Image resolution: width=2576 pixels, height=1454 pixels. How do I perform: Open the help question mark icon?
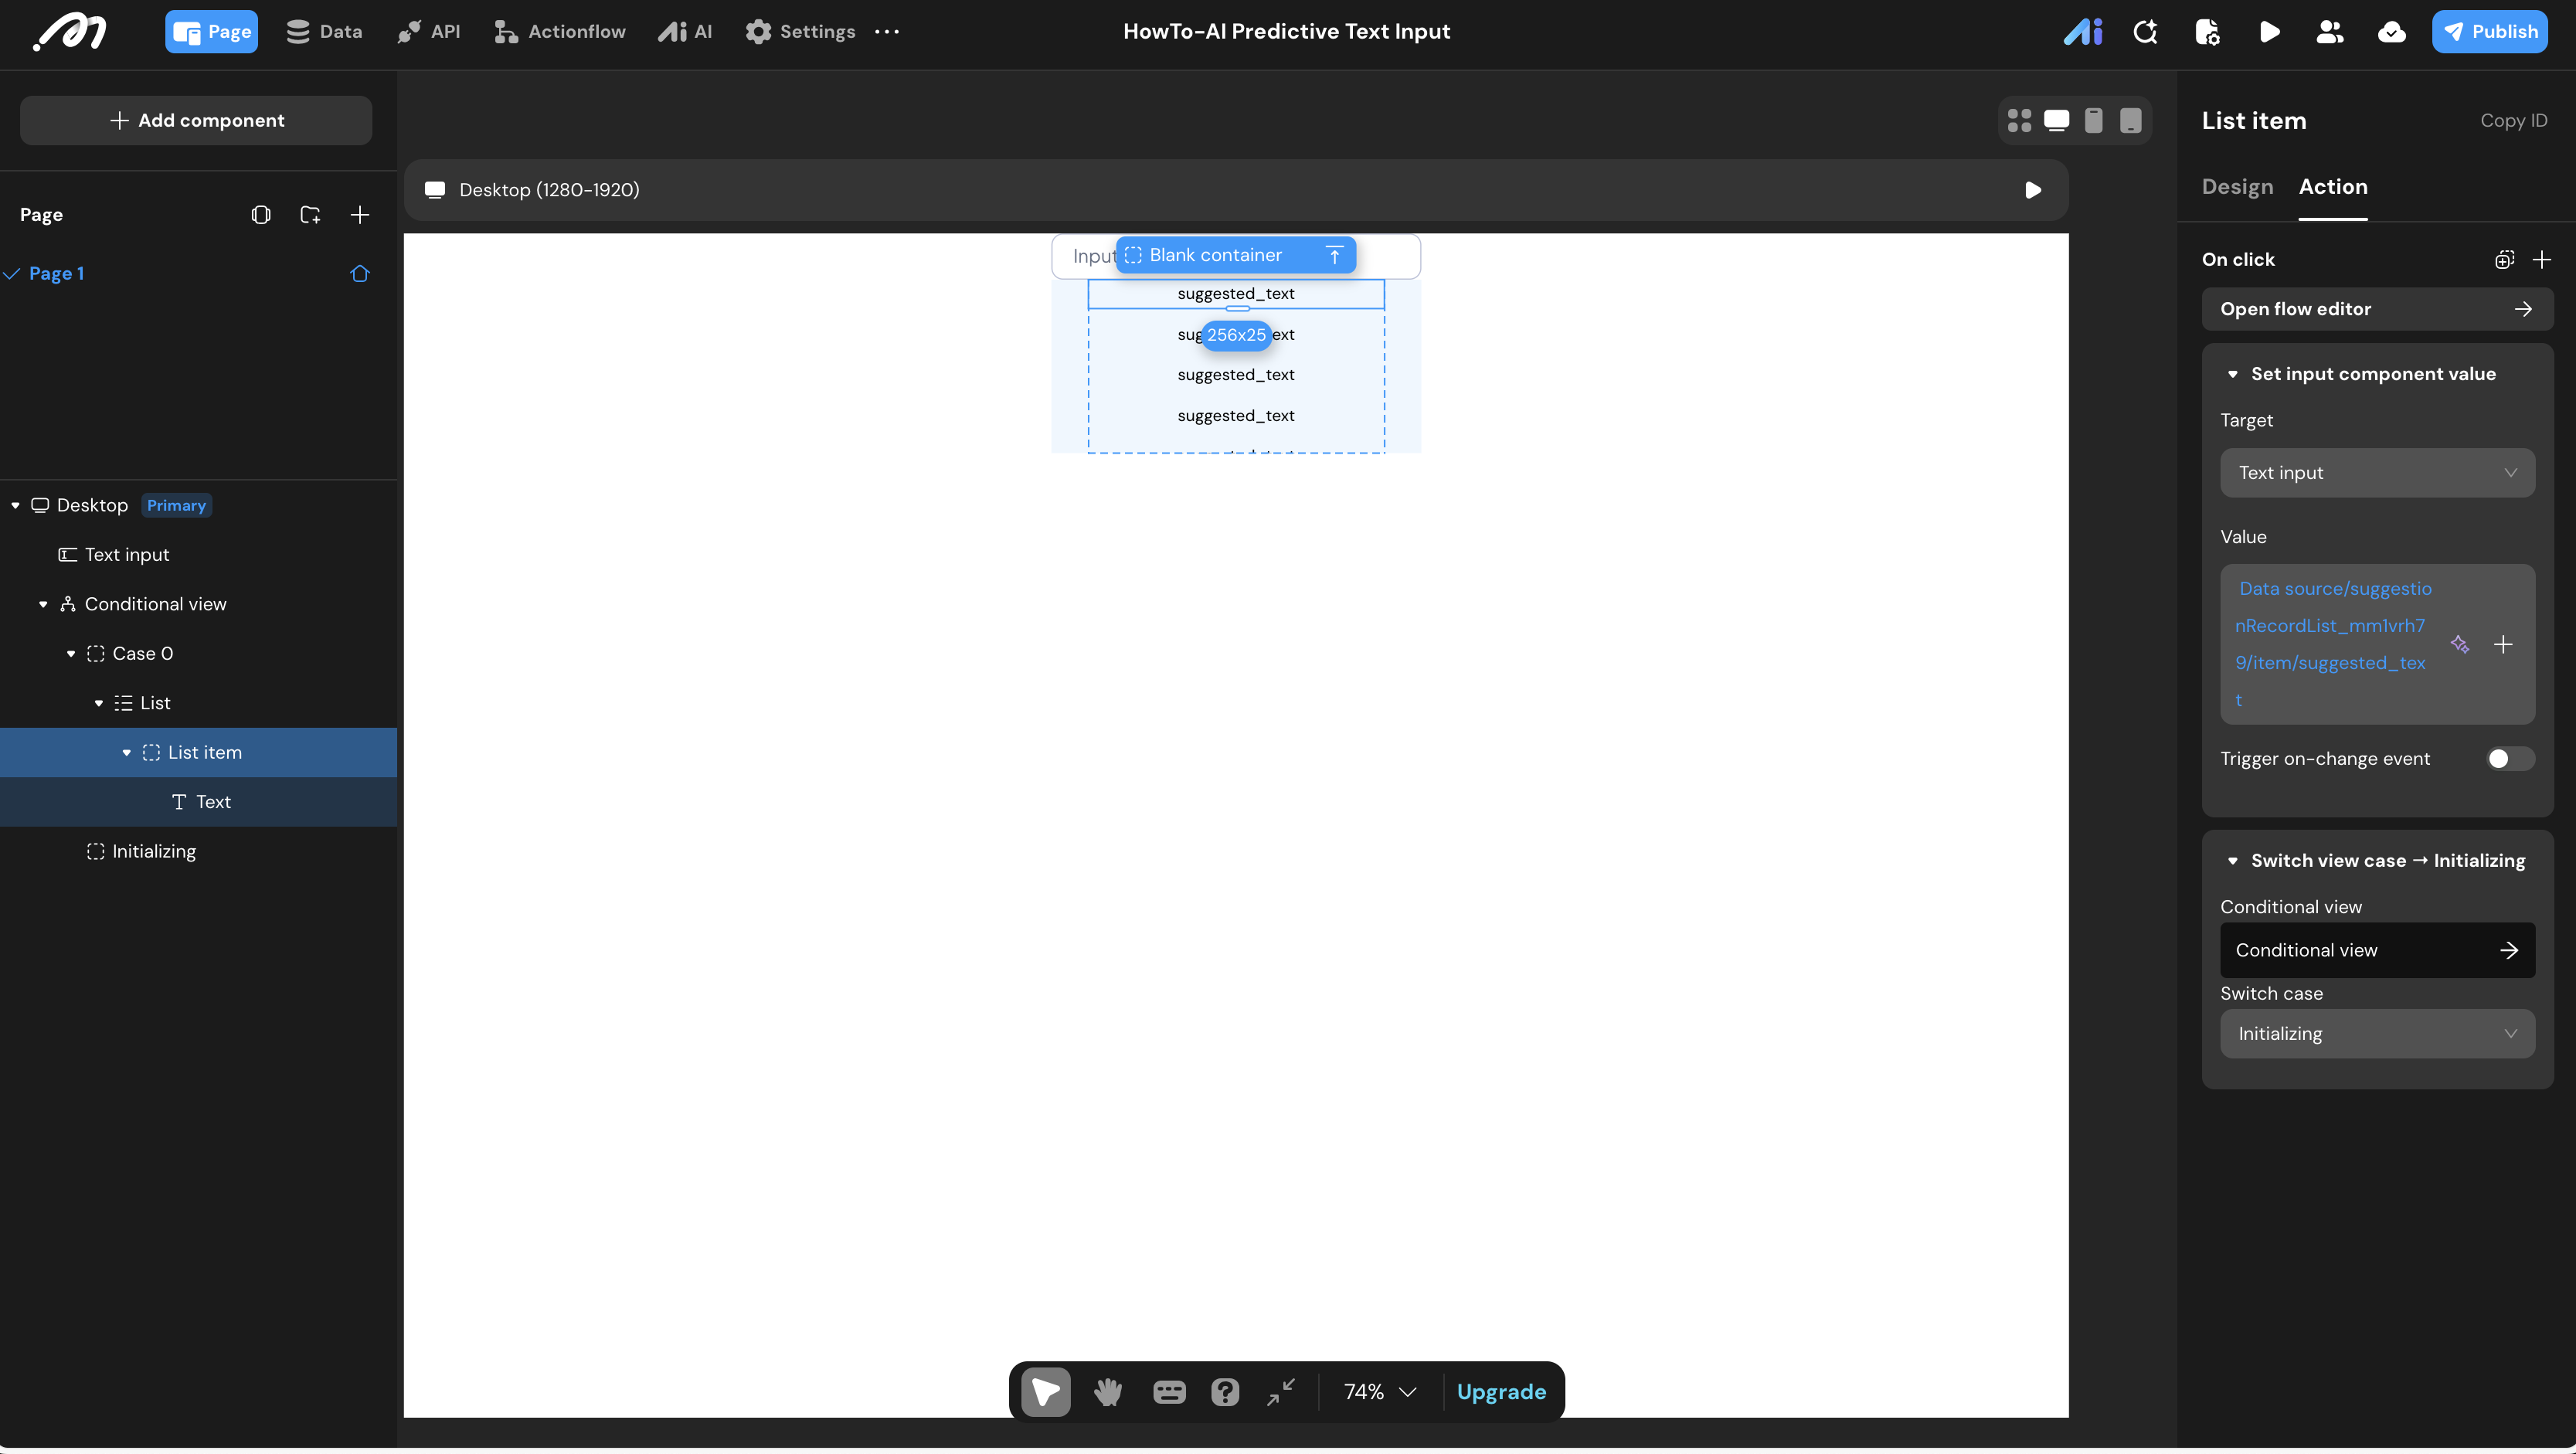[1224, 1391]
